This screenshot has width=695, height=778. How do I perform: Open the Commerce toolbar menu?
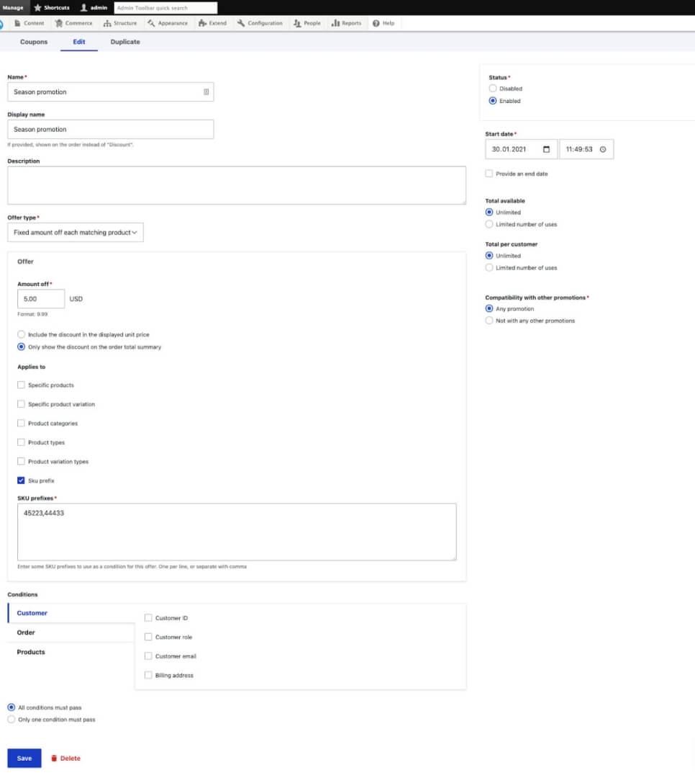(x=74, y=23)
